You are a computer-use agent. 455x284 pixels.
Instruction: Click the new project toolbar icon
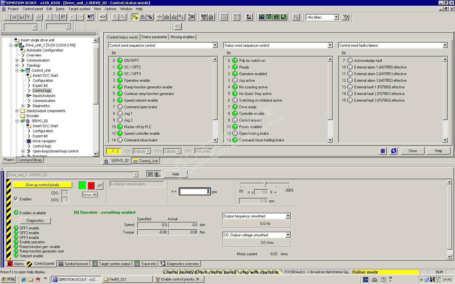(7, 17)
